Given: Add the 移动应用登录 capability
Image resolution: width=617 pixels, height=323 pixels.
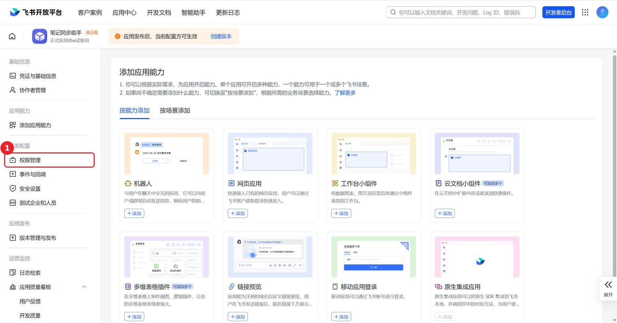Looking at the screenshot, I should point(341,317).
